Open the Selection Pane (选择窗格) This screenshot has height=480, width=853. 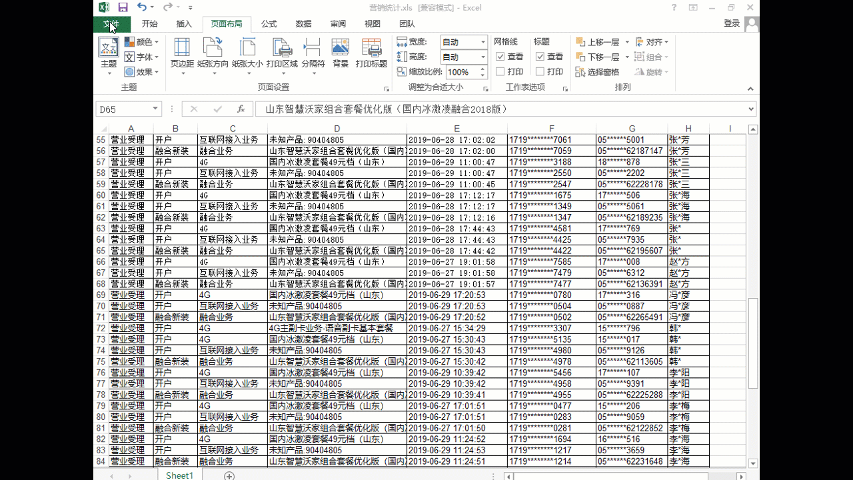(x=598, y=72)
